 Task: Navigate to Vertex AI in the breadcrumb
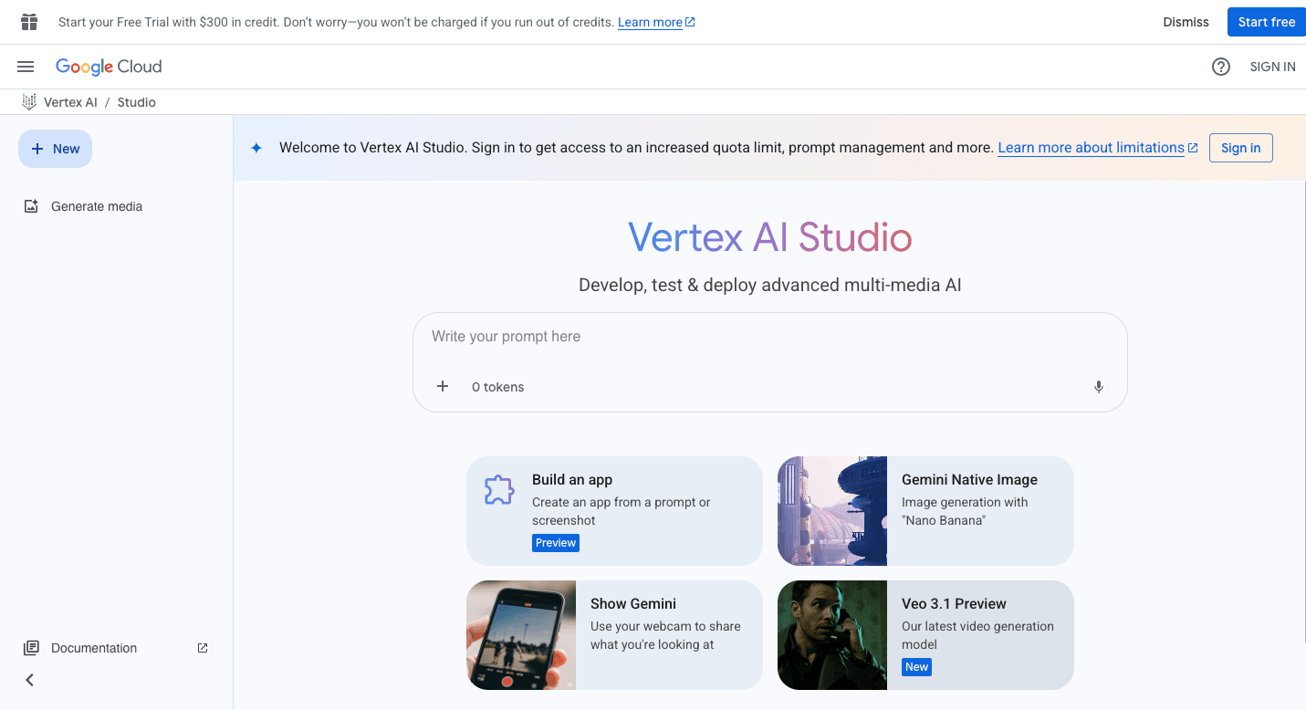tap(70, 101)
